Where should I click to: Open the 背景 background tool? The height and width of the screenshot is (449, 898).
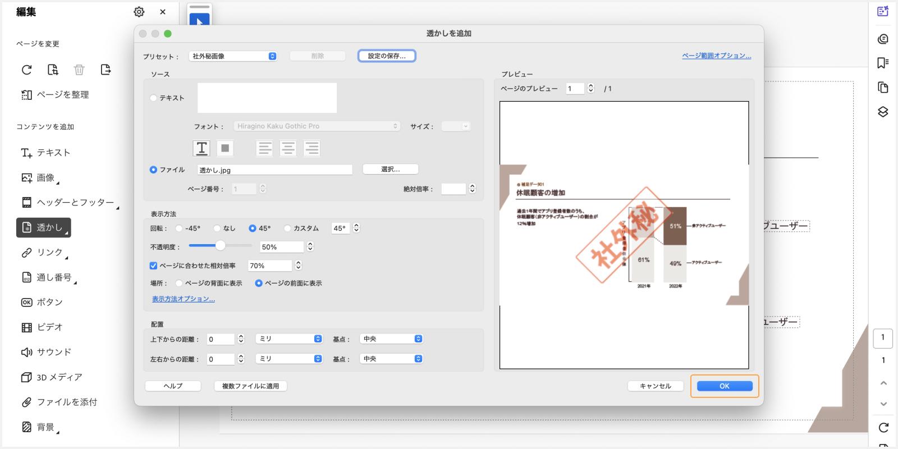(39, 427)
